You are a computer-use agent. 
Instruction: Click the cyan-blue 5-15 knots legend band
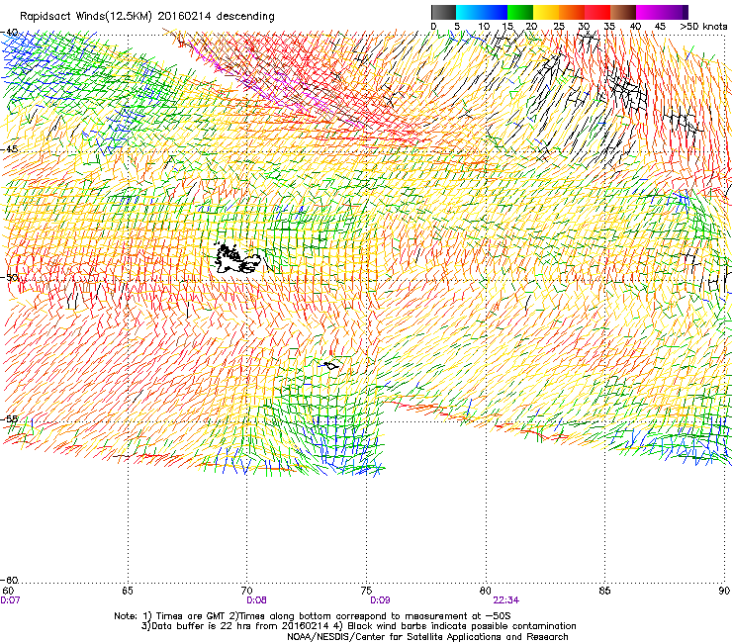pyautogui.click(x=482, y=12)
